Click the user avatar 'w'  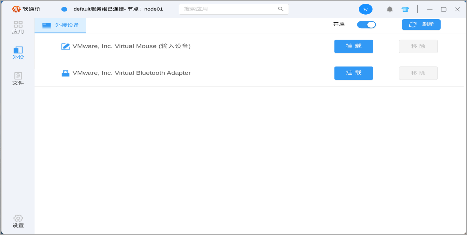(x=366, y=9)
